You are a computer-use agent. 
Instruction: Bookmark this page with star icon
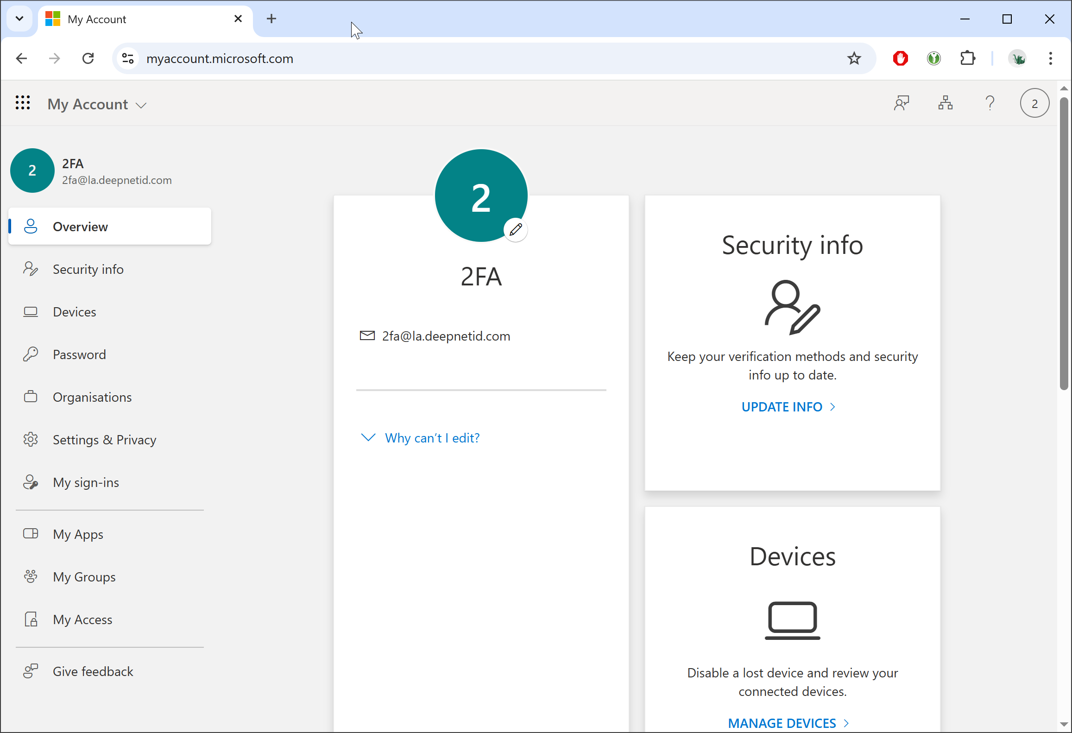(x=854, y=58)
